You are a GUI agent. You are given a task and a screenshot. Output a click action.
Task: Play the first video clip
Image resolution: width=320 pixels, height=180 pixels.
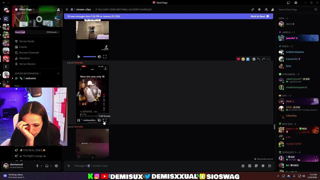79,57
